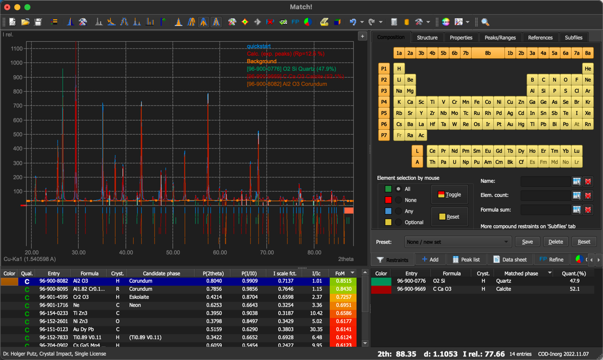Select the 'Optional' element selection radio button

click(x=398, y=222)
